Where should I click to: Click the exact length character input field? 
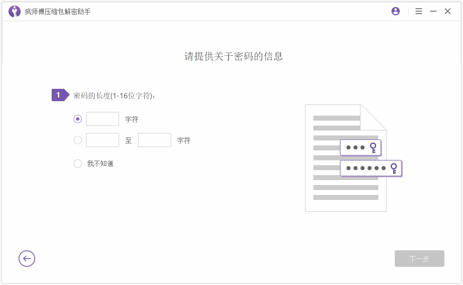point(103,119)
